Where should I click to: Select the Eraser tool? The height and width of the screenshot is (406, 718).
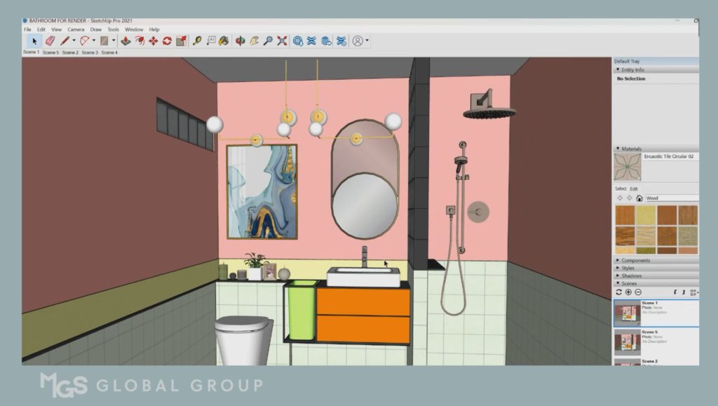(x=50, y=41)
